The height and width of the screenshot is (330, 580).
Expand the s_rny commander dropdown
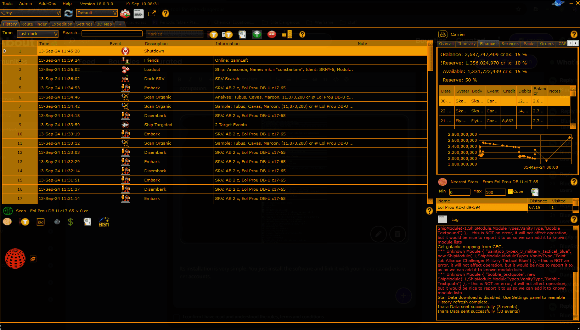point(30,13)
